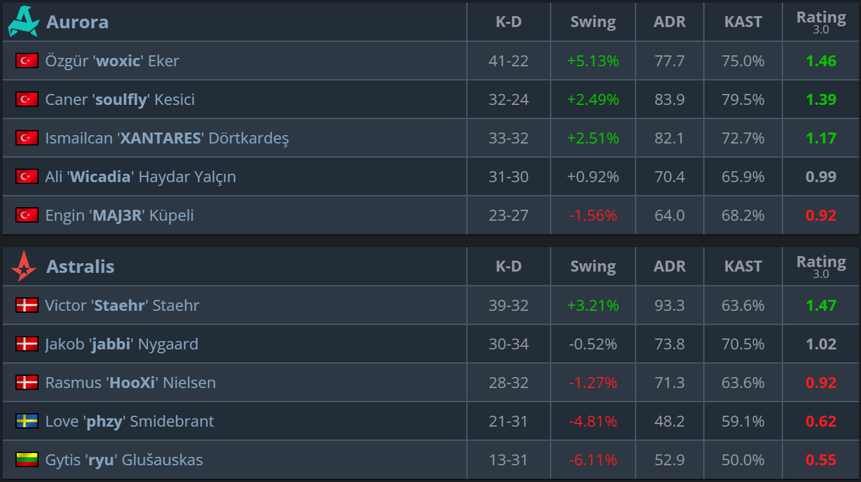Click the Lithuanian flag beside ryu

click(27, 459)
